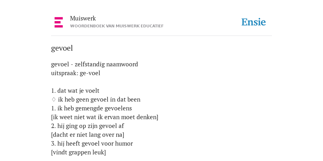
Task: Click the 'uitspraak: ge-voel' line
Action: 76,73
